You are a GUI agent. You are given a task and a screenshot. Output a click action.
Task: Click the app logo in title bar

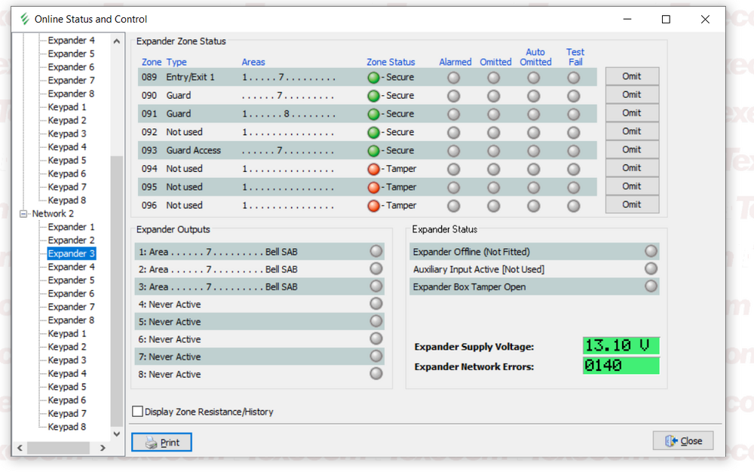pos(25,19)
